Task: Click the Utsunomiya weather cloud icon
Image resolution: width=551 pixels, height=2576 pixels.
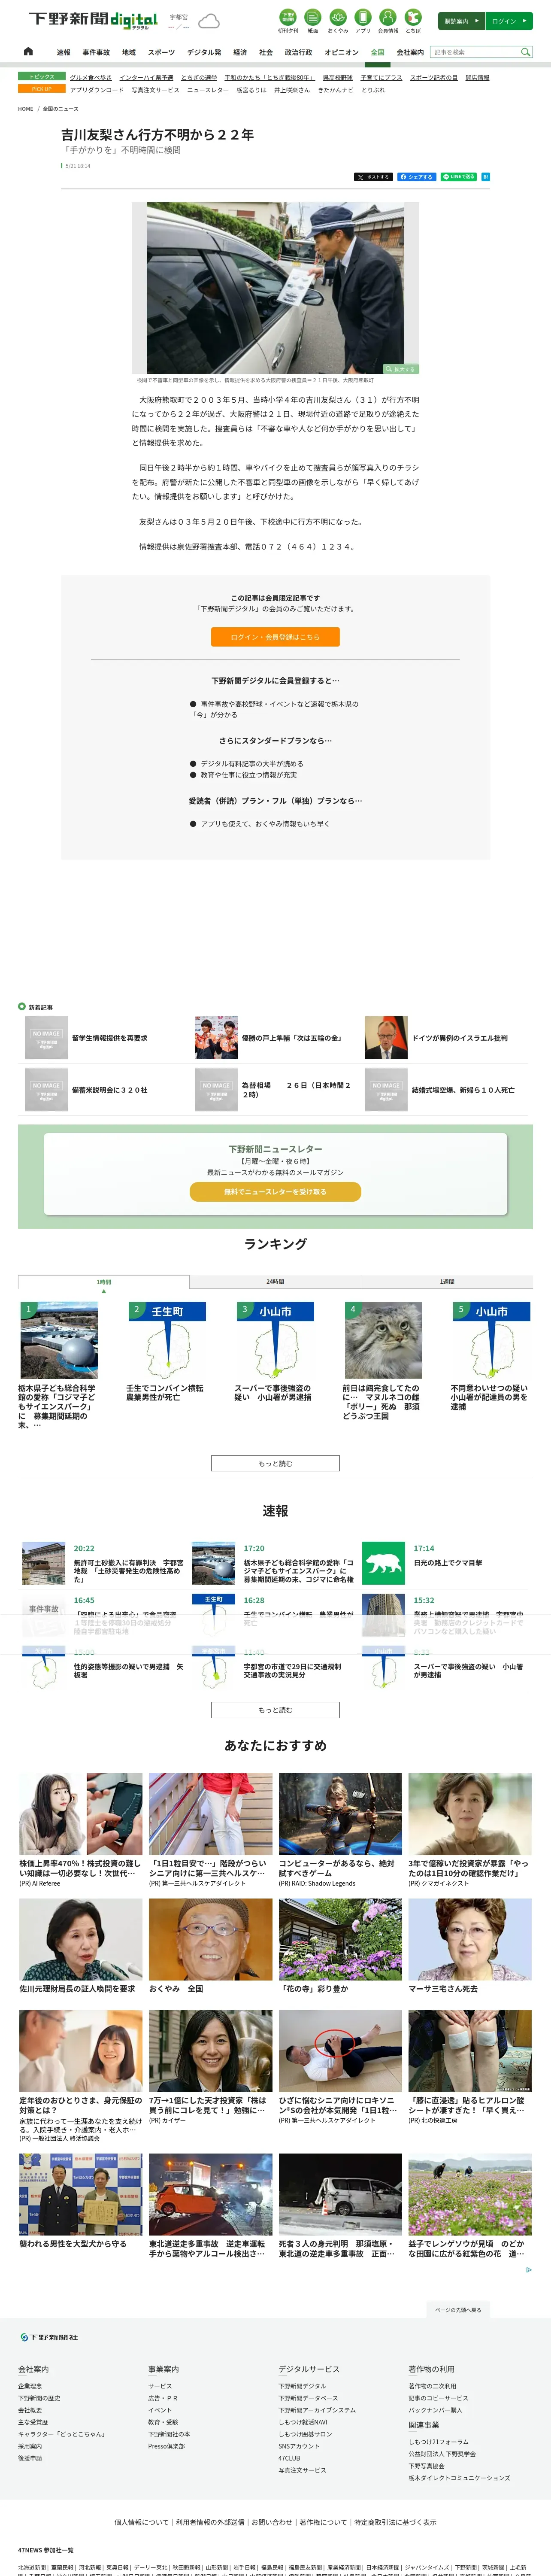Action: tap(209, 21)
